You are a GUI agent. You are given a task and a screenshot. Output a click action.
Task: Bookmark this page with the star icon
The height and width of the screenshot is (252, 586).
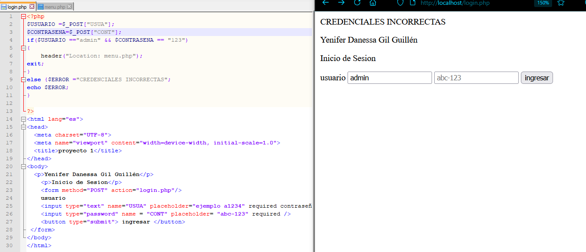tap(561, 3)
